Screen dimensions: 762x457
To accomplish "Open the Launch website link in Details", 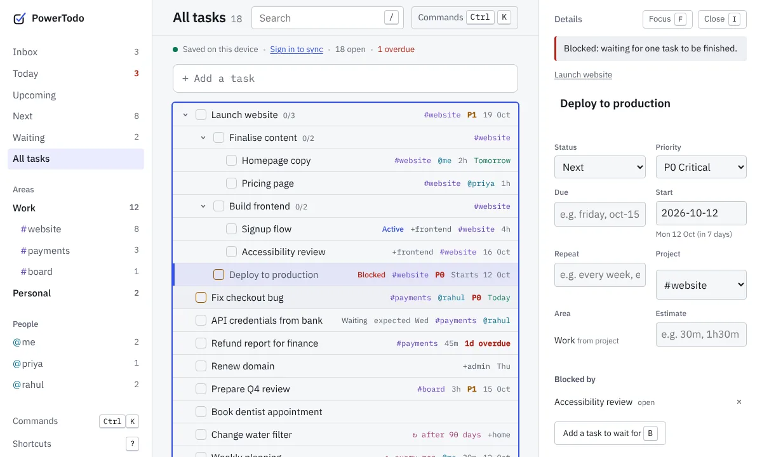I will (x=583, y=75).
